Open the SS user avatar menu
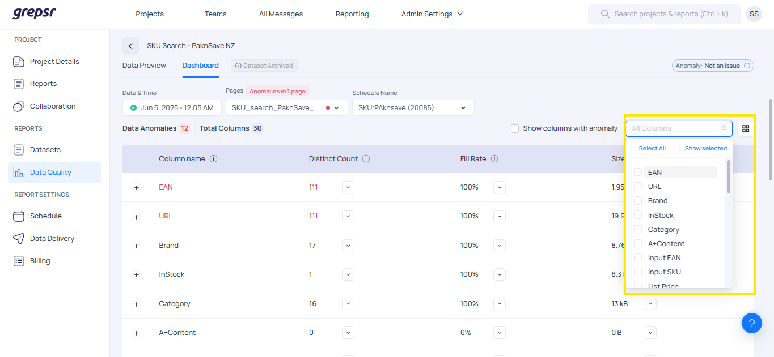This screenshot has height=357, width=774. click(x=754, y=14)
